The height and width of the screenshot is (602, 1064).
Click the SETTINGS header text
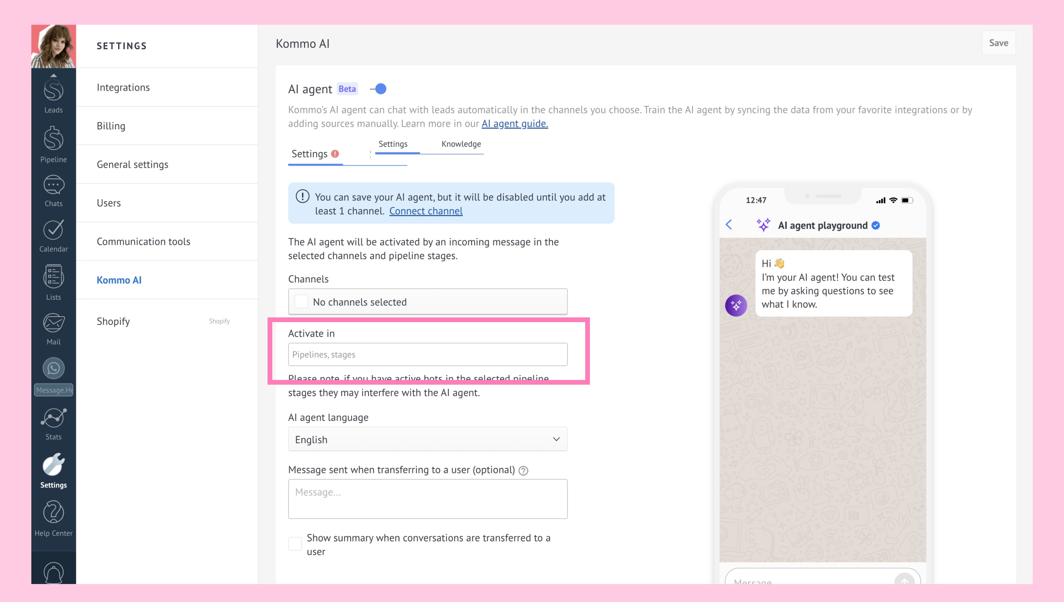(x=122, y=46)
